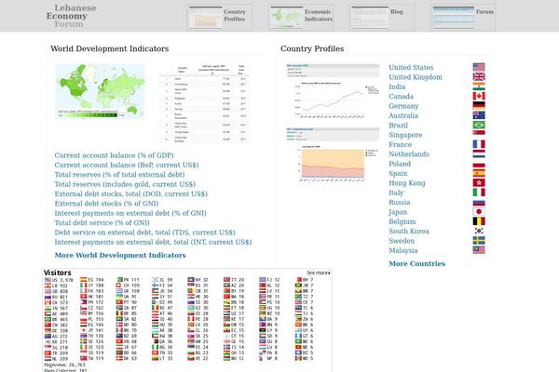Open Current account balance (BoP, current US$)
Image resolution: width=559 pixels, height=372 pixels.
point(127,165)
